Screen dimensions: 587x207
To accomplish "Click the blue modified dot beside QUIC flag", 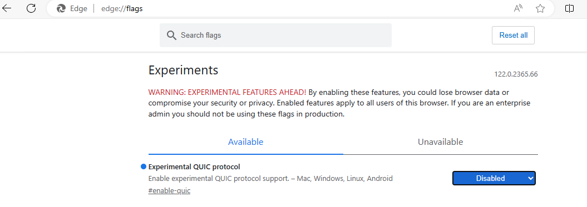I will tap(144, 166).
